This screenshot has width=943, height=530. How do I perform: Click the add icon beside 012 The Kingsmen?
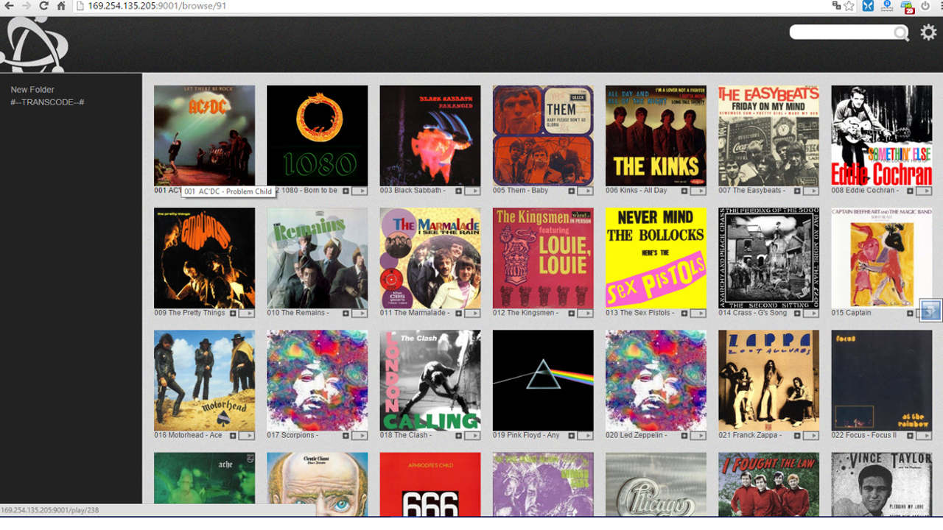(571, 313)
